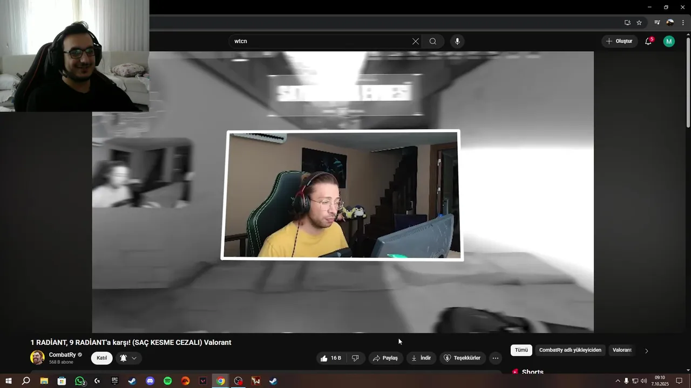Select CombatRy adlı yükleyiciden chip
This screenshot has width=691, height=388.
[x=570, y=350]
